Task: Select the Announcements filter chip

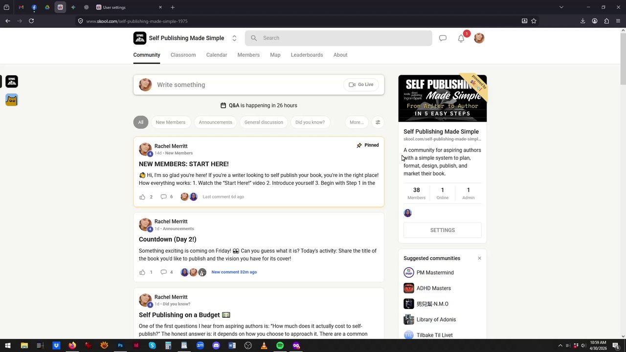Action: [x=215, y=122]
